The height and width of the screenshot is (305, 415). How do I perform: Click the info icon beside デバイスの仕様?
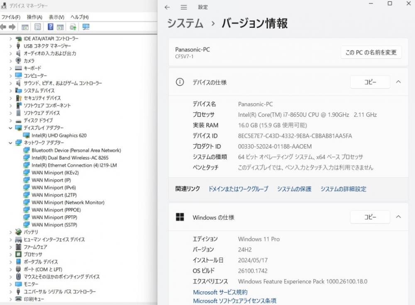pos(180,82)
